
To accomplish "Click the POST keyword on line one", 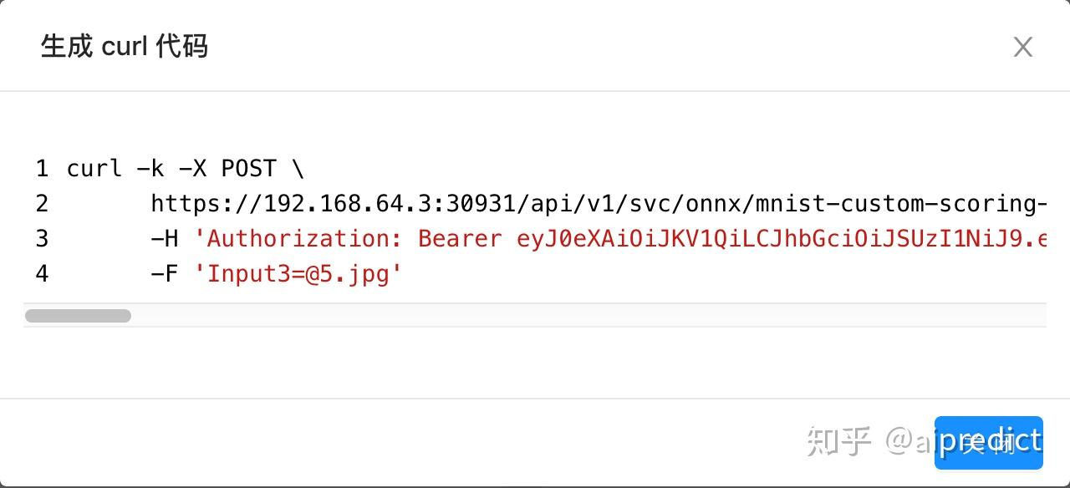I will (x=248, y=169).
